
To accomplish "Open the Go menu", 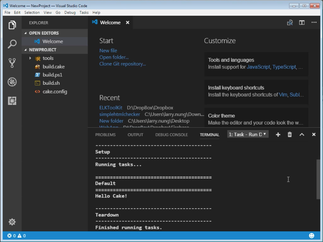I will [x=58, y=12].
